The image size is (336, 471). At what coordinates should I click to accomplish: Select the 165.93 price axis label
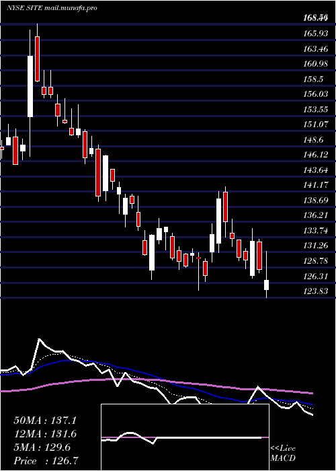pyautogui.click(x=315, y=34)
